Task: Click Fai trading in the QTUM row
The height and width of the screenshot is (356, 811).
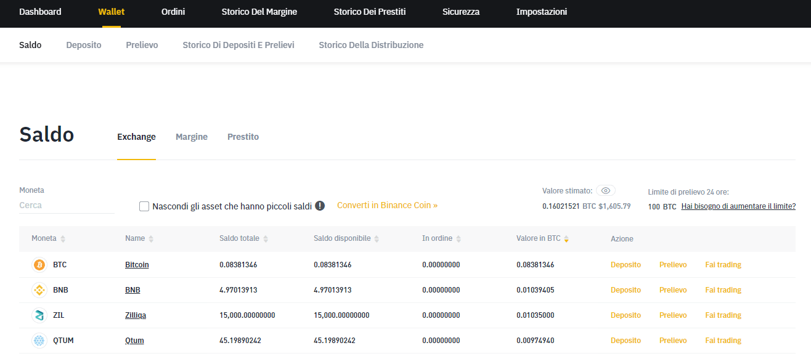Action: pos(723,341)
